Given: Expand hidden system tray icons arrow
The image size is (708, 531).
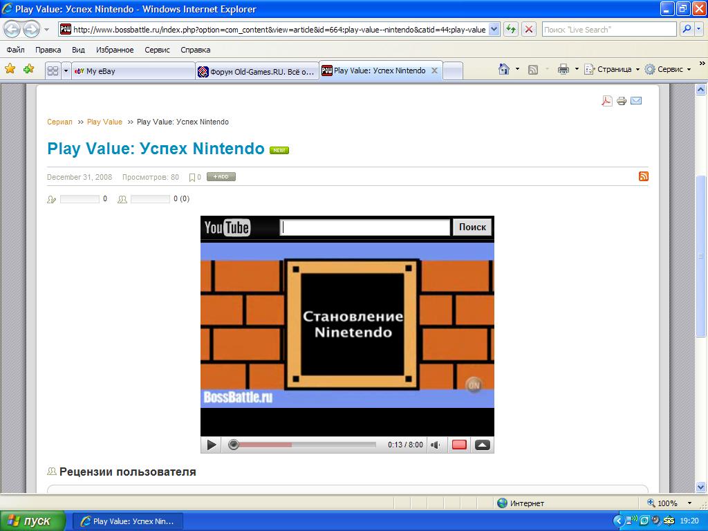Looking at the screenshot, I should (x=618, y=521).
